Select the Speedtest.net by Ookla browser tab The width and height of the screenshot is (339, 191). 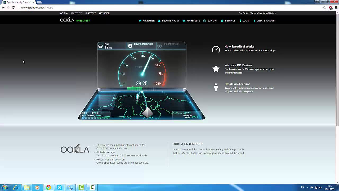coord(18,2)
